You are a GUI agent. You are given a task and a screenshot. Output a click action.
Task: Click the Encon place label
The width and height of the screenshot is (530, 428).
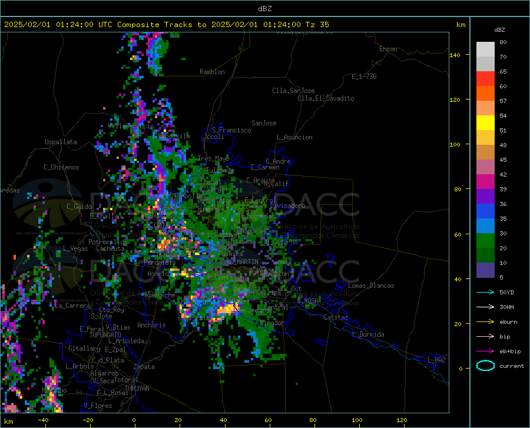tap(388, 49)
